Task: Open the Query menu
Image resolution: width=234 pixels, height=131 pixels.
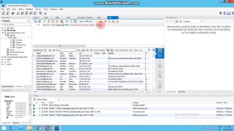Action: (x=21, y=9)
